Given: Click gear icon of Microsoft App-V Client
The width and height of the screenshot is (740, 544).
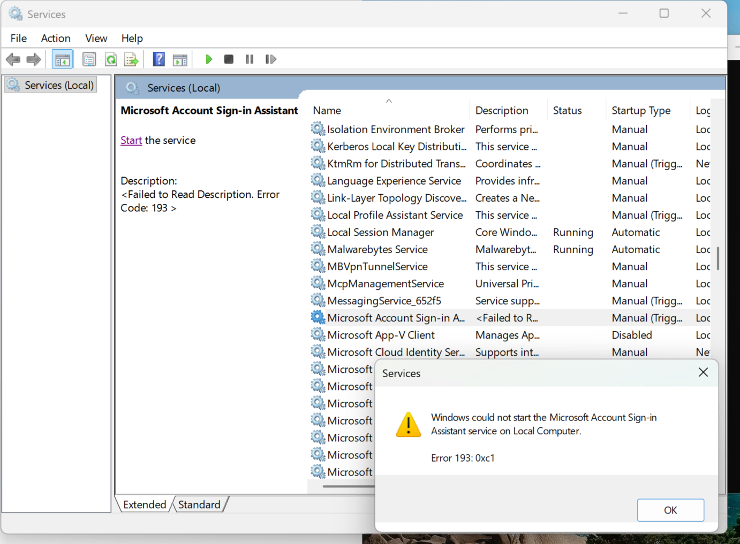Looking at the screenshot, I should (318, 334).
